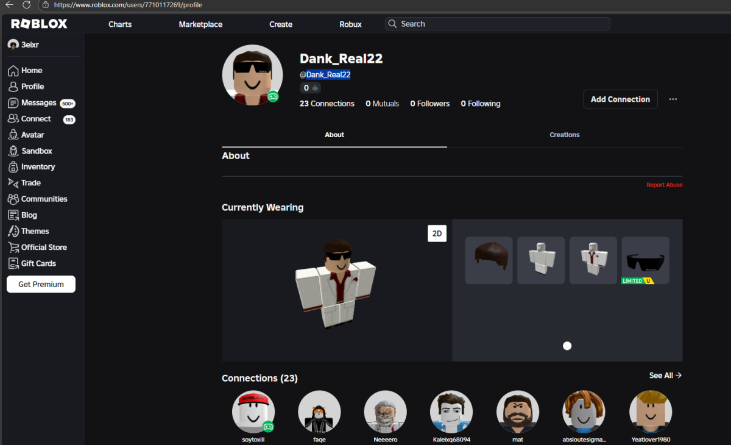Toggle the 2D avatar view button
The height and width of the screenshot is (445, 731).
pyautogui.click(x=437, y=233)
